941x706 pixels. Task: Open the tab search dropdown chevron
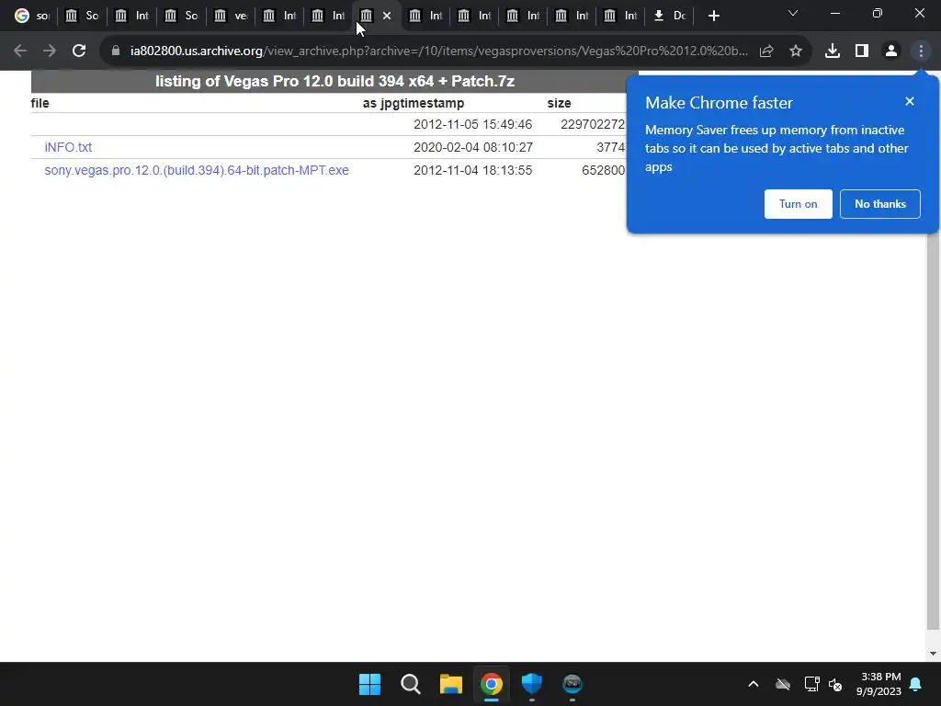tap(793, 13)
